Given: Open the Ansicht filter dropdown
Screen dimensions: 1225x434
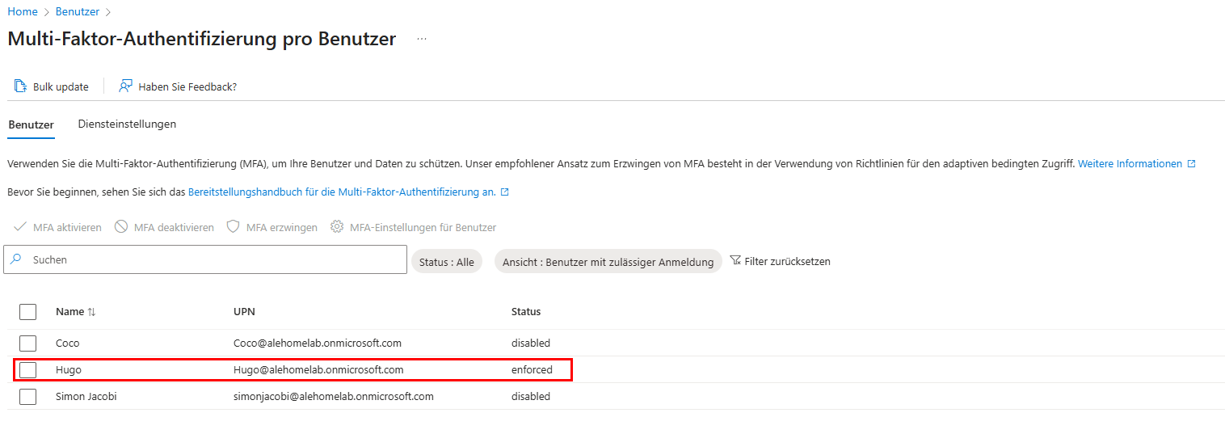Looking at the screenshot, I should pos(608,262).
